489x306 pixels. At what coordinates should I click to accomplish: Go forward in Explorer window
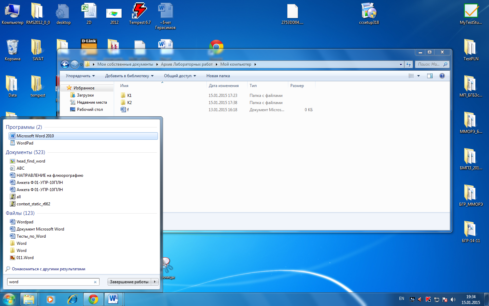pos(74,64)
